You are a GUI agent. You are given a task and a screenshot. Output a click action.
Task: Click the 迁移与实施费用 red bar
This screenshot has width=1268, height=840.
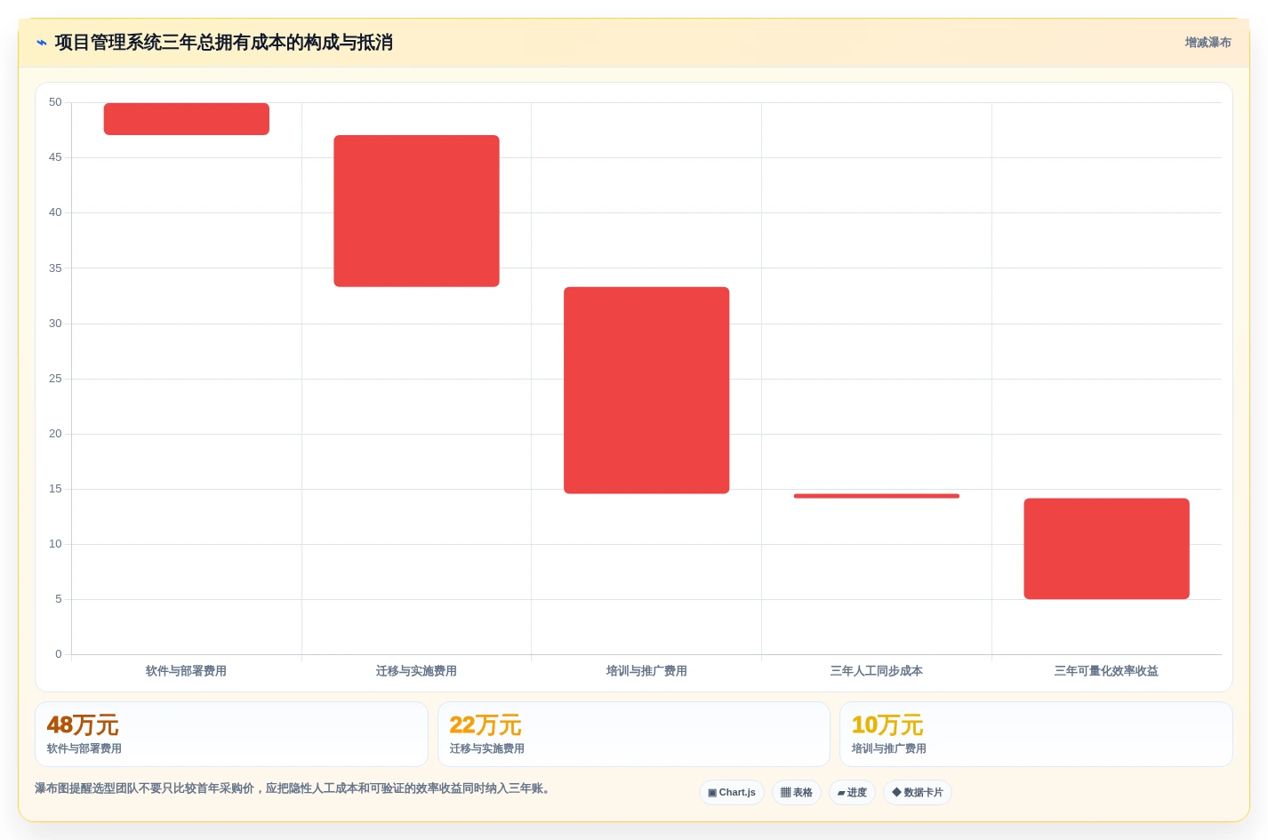click(x=416, y=211)
